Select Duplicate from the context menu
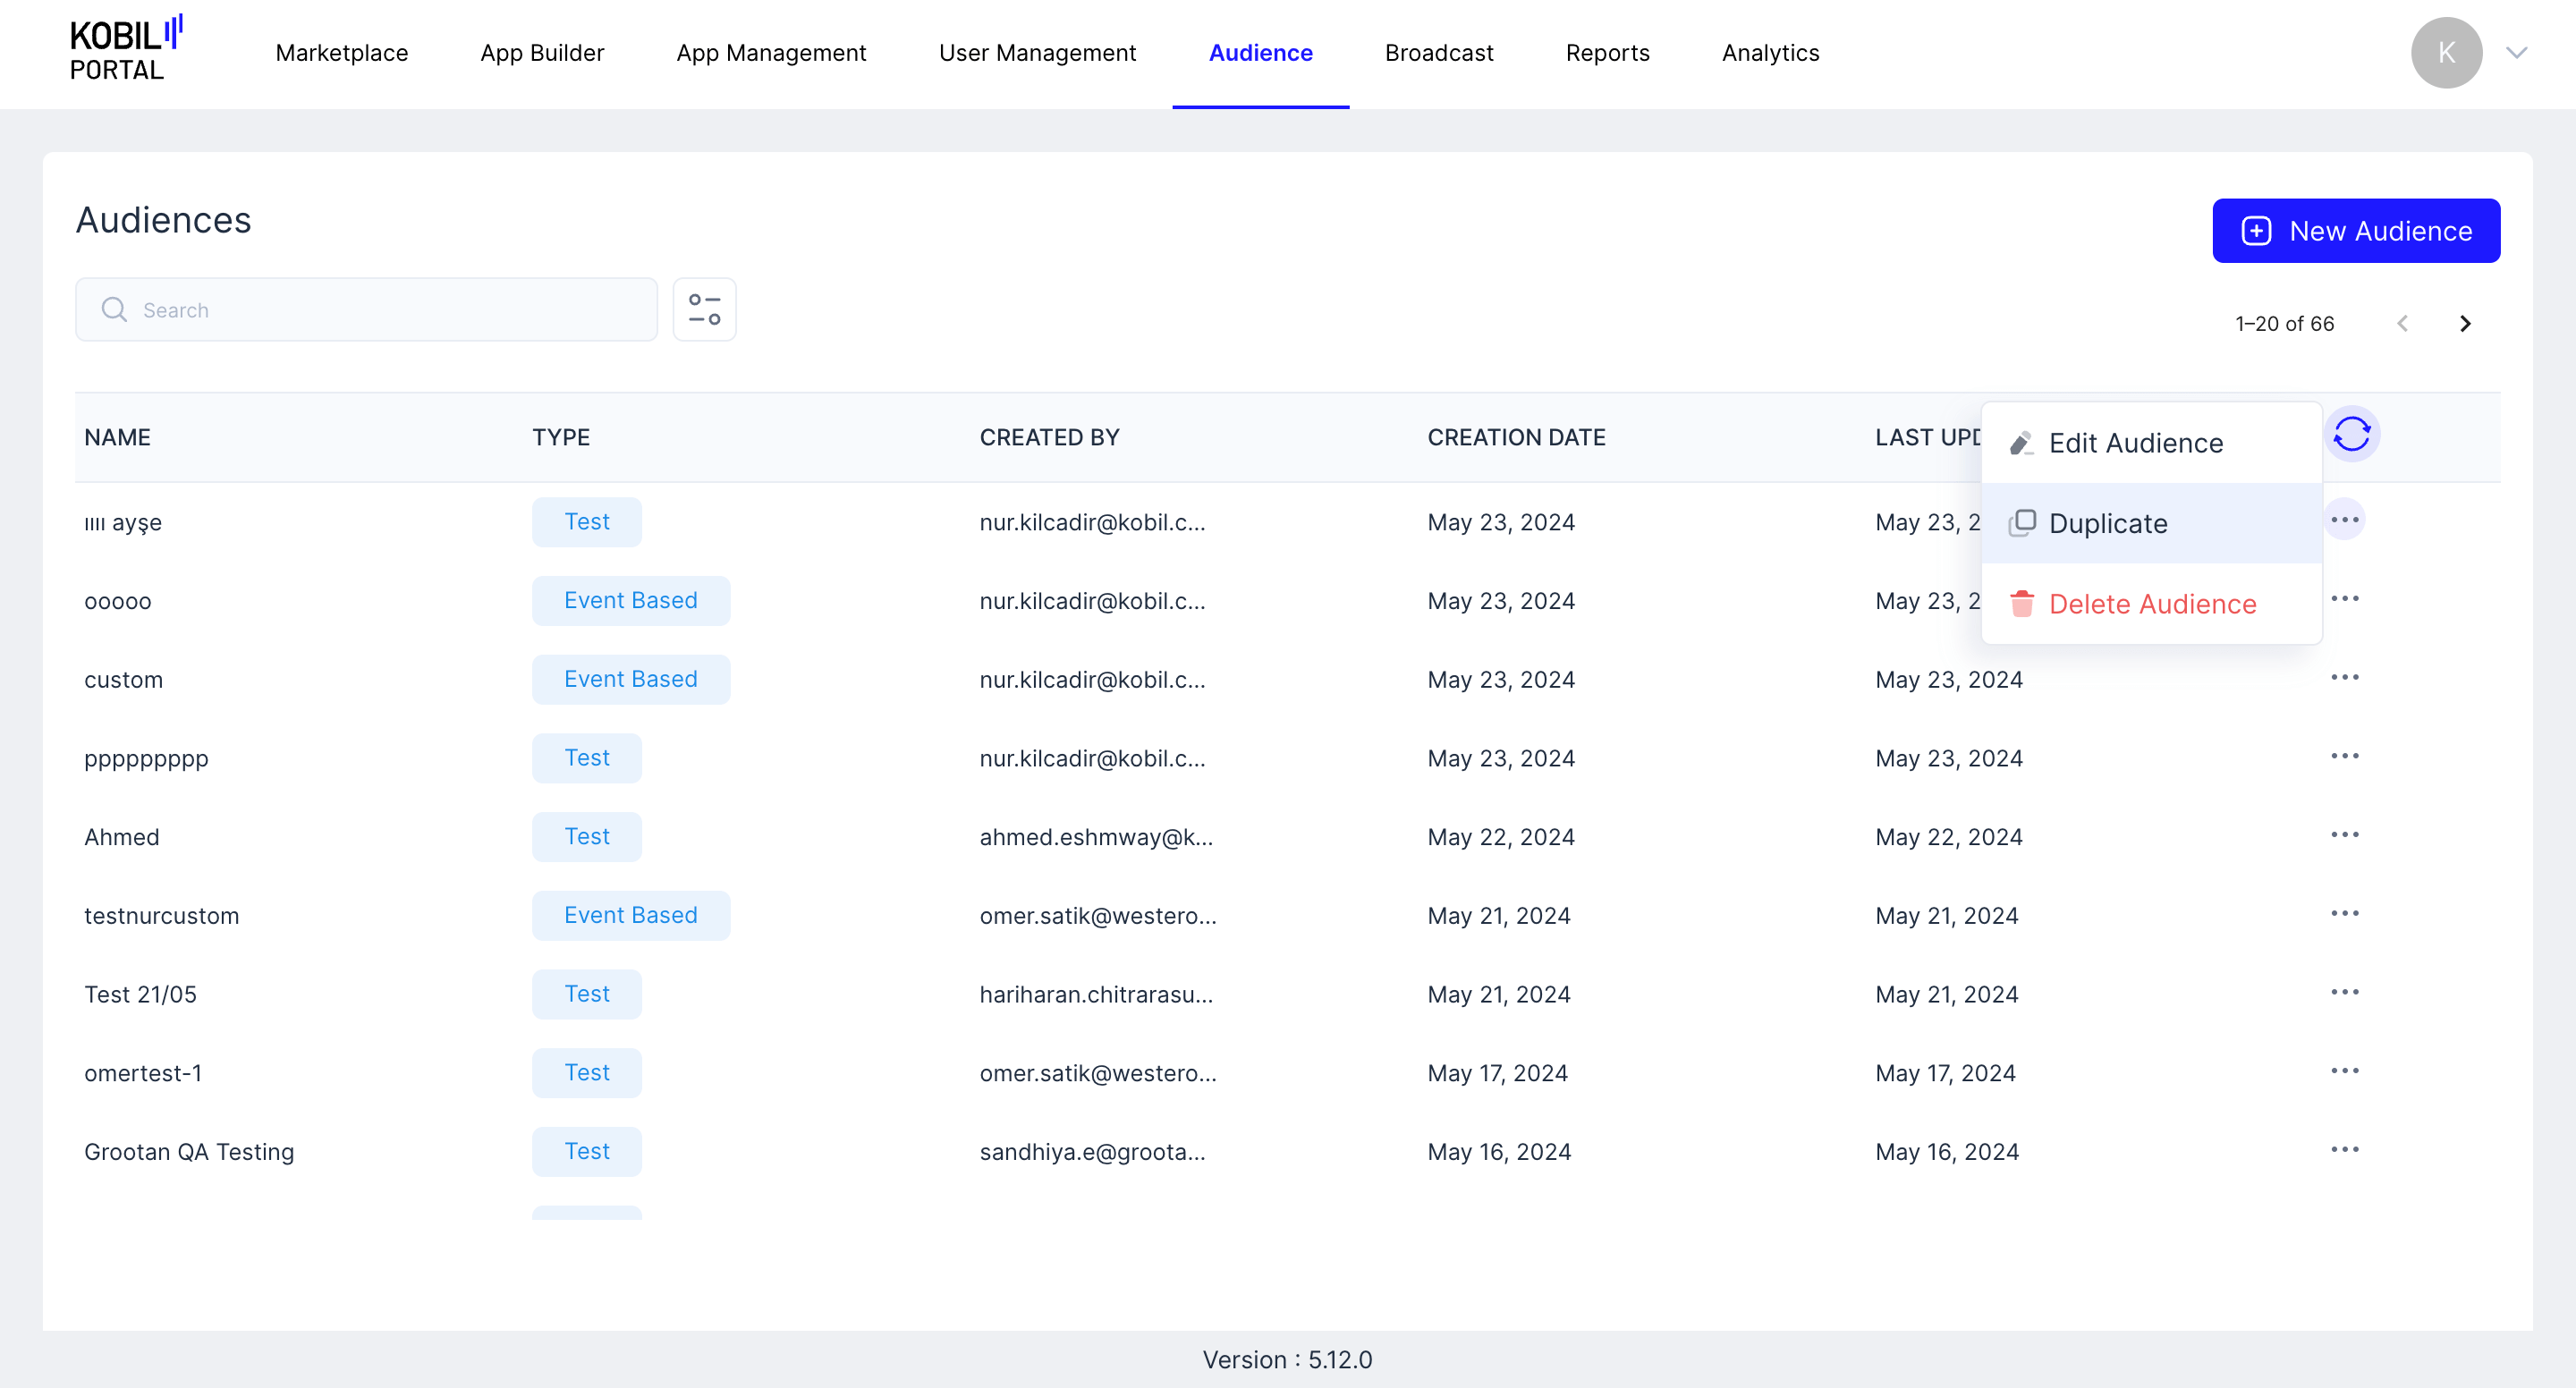The image size is (2576, 1388). tap(2107, 523)
